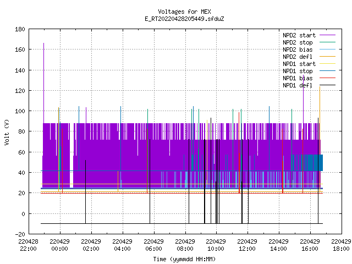Select the NPD2 start legend label
The width and height of the screenshot is (352, 264).
299,35
